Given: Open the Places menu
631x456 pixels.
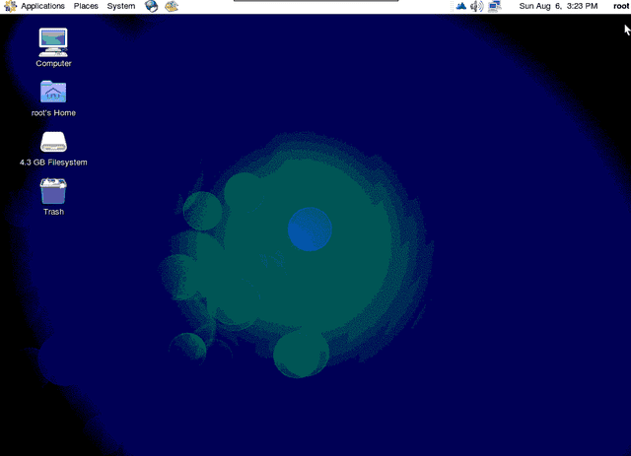Looking at the screenshot, I should tap(86, 6).
